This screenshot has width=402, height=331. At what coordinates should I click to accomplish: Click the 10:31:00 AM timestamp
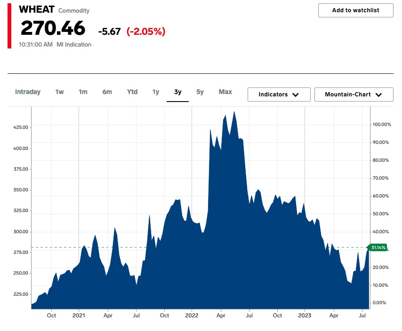36,45
